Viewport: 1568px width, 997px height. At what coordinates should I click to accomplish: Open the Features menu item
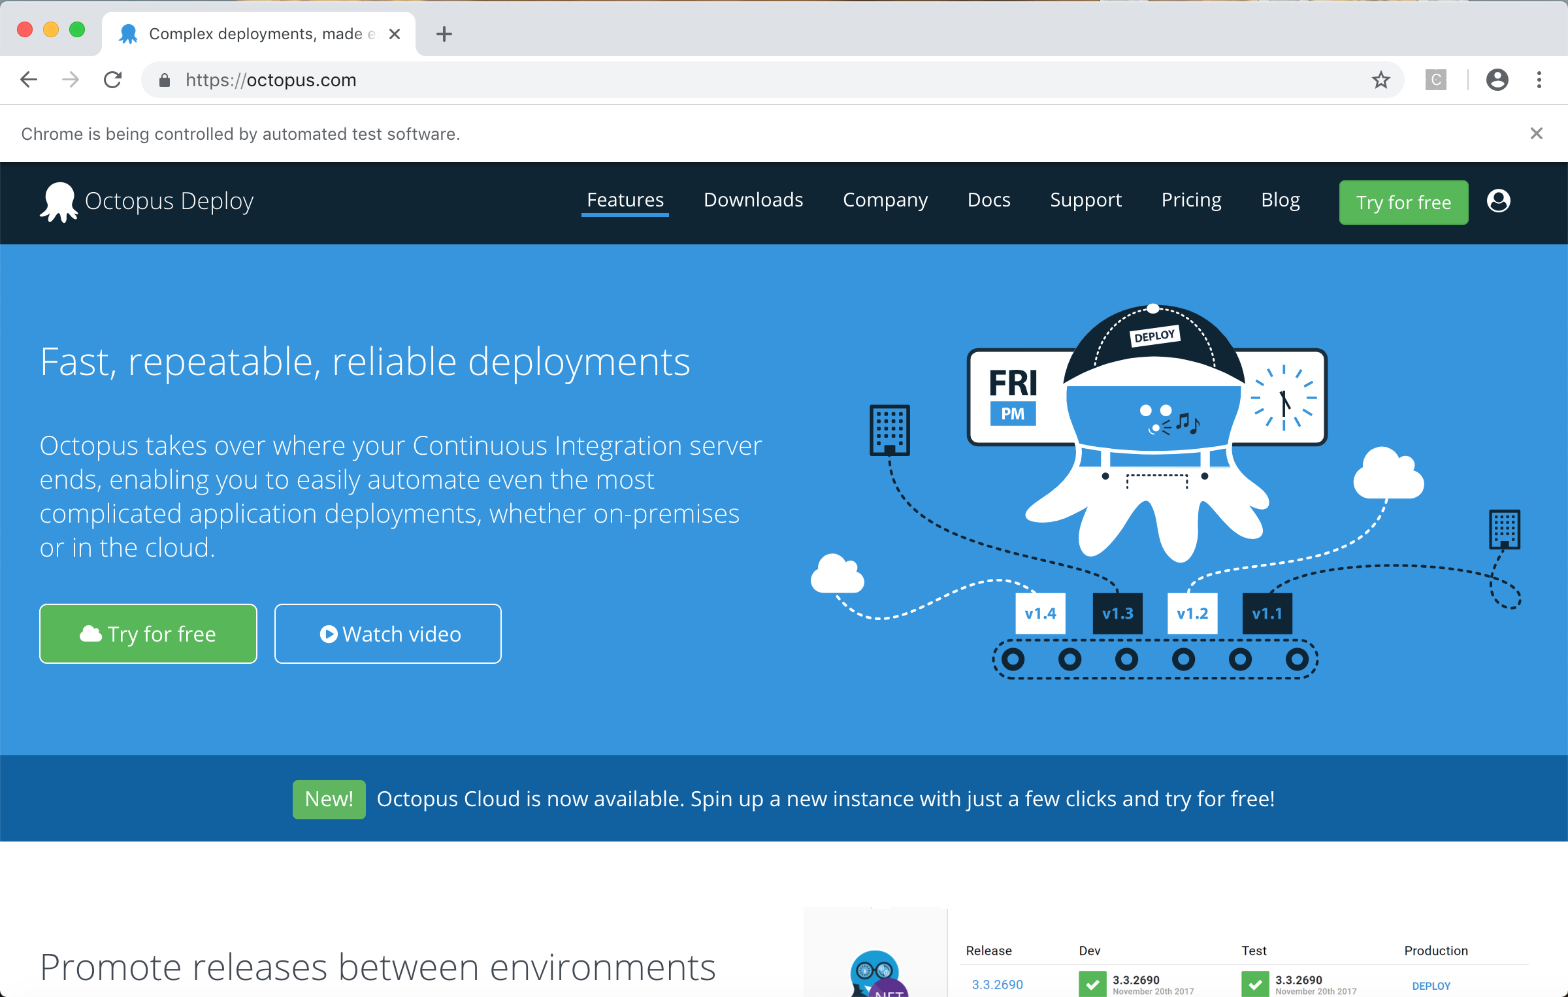click(x=625, y=200)
